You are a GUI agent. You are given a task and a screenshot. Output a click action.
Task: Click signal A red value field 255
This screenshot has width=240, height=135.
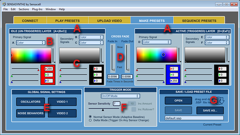click(49, 69)
